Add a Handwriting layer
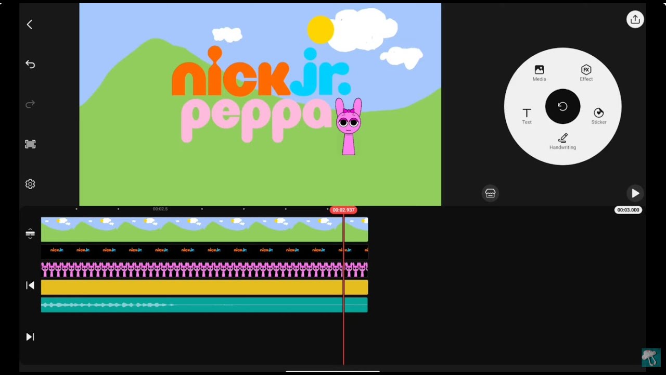The height and width of the screenshot is (375, 666). point(562,142)
